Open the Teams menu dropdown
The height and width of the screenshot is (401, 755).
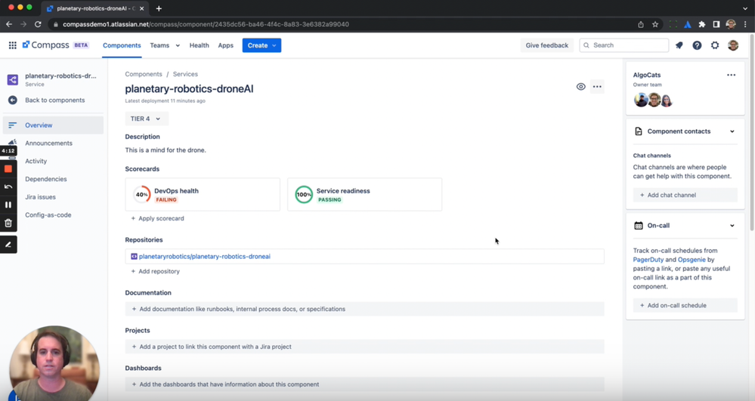tap(165, 45)
